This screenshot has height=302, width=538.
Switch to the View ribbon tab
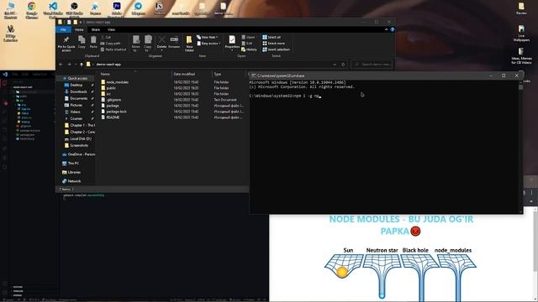[x=112, y=30]
